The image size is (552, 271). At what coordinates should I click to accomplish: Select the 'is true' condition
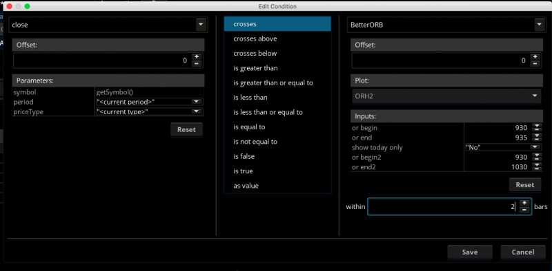(277, 171)
